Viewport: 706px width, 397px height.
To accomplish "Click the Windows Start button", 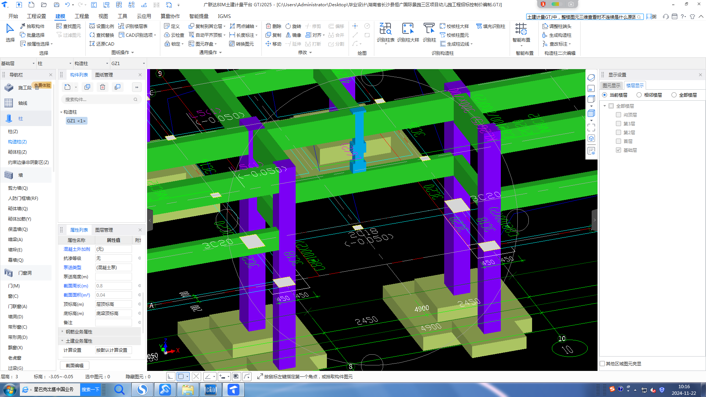I will coord(10,389).
